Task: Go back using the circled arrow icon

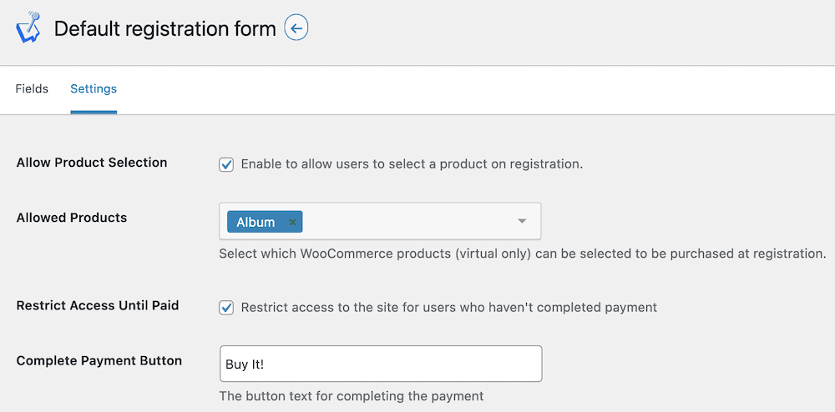Action: (x=296, y=28)
